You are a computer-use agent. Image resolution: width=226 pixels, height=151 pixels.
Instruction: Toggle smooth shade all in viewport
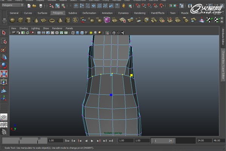click(77, 33)
